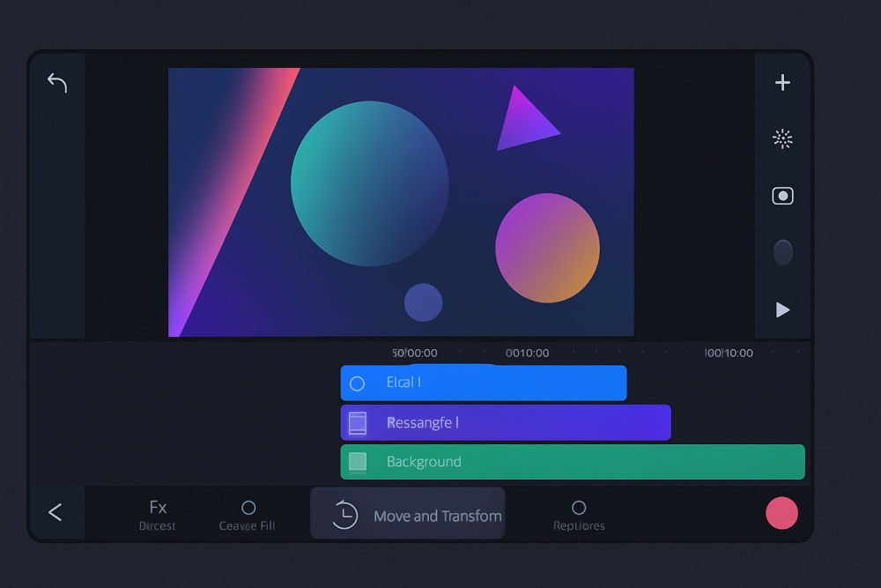Click the red circle color swatch
The height and width of the screenshot is (588, 881).
tap(781, 513)
